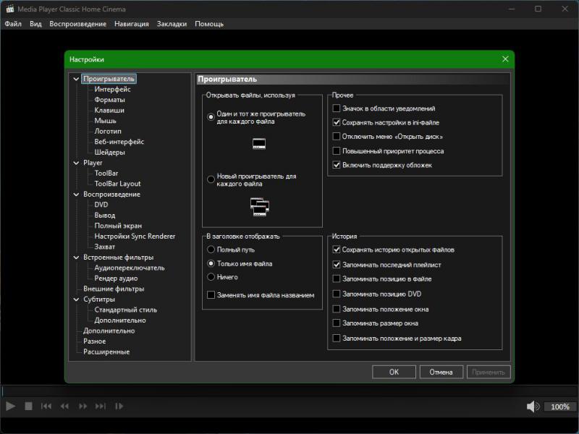579x434 pixels.
Task: Click the frame step icon
Action: point(119,407)
